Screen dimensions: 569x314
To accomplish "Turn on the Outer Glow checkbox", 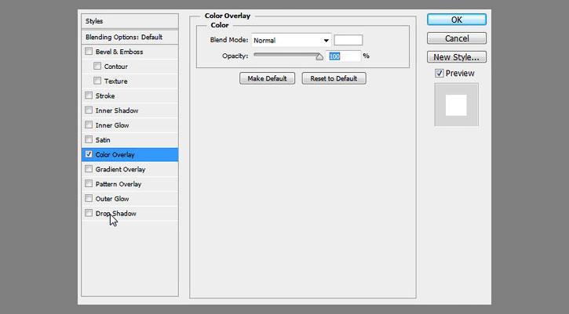I will (x=89, y=198).
